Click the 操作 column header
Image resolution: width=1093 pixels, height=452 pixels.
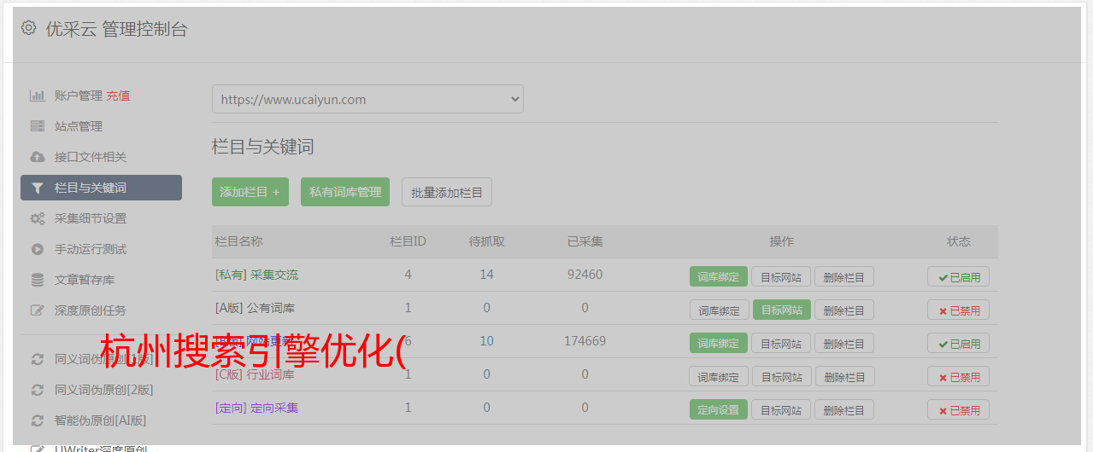[x=781, y=241]
